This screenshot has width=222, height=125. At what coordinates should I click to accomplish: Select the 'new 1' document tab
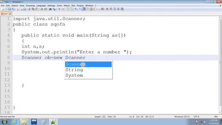tap(6, 14)
